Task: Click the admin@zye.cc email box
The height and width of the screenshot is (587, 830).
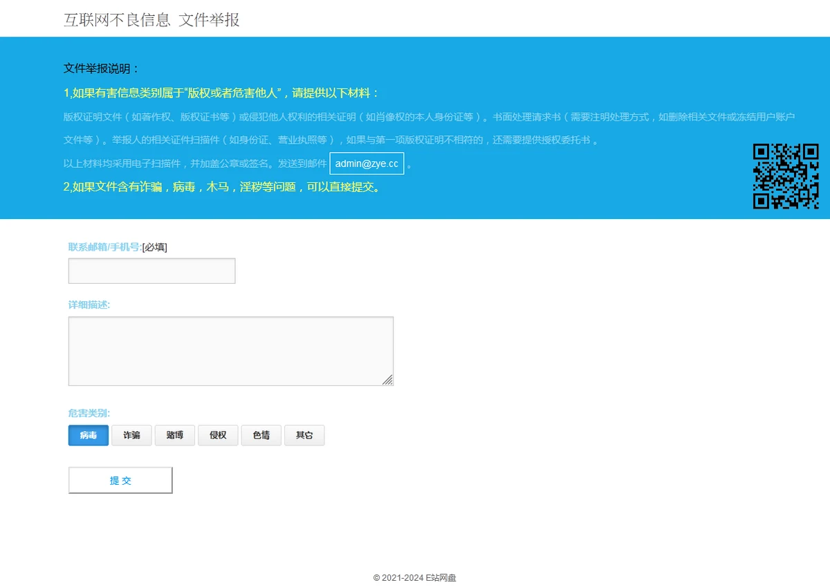Action: pyautogui.click(x=367, y=164)
